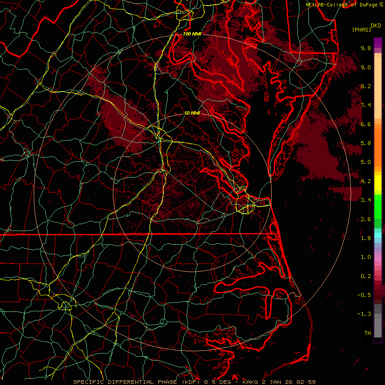Viewport: 385px width, 385px height.
Task: Click the 4.2 color scale value
Action: [366, 181]
